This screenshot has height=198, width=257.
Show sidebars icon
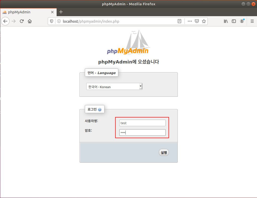234,21
